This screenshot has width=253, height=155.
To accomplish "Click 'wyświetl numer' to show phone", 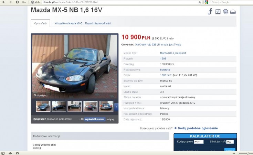I will pos(95,119).
